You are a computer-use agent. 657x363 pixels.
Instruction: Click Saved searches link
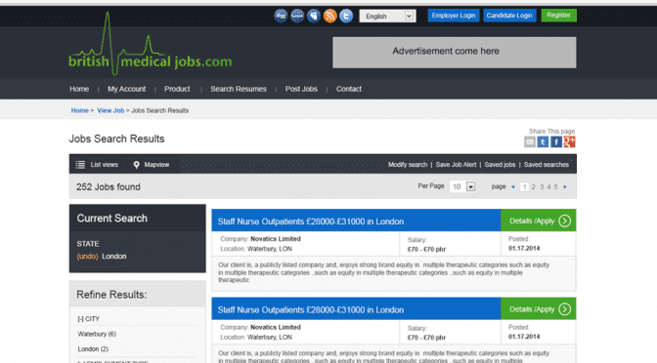(547, 165)
